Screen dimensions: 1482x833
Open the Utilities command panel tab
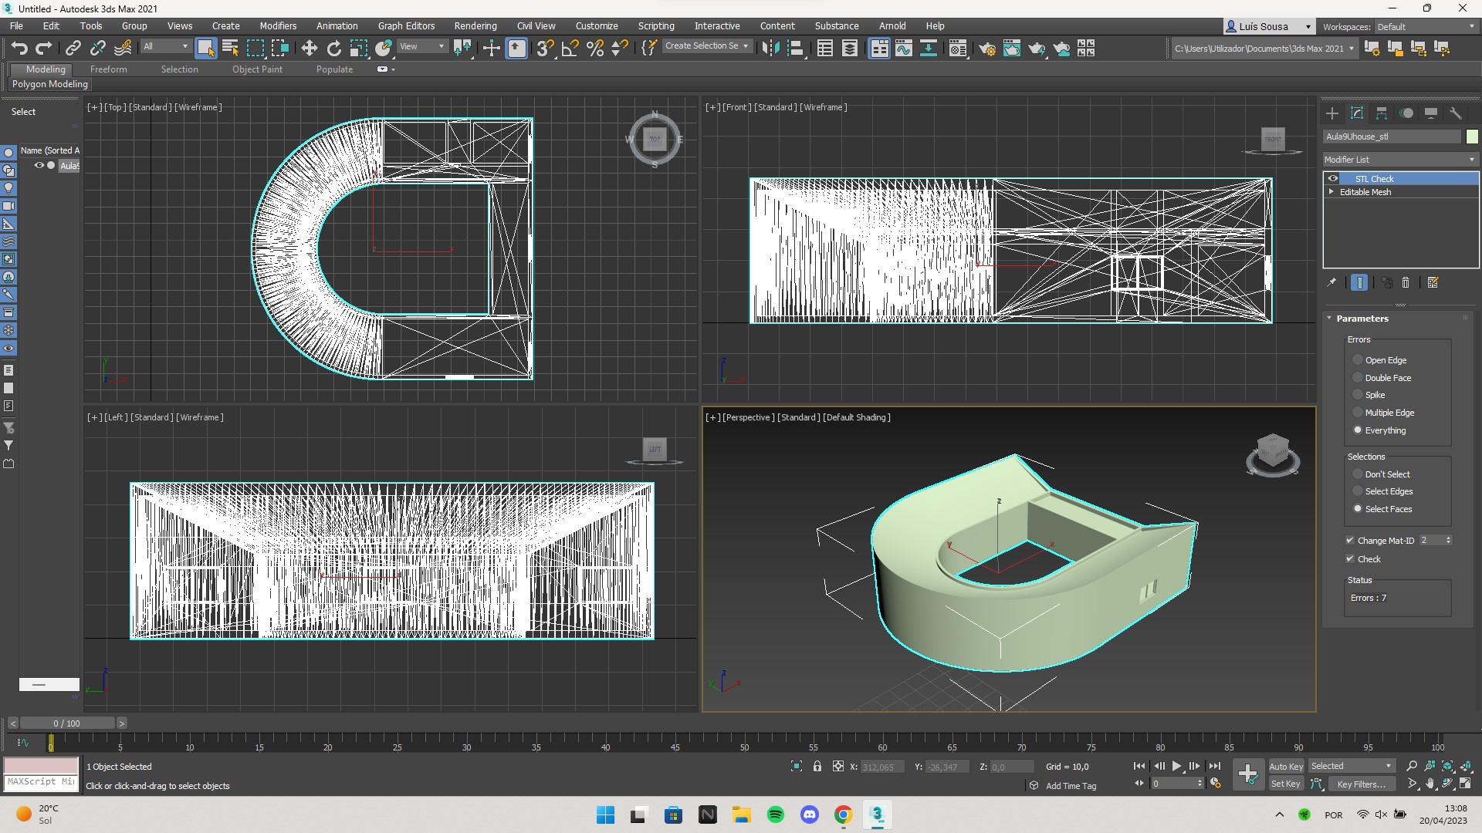1456,113
